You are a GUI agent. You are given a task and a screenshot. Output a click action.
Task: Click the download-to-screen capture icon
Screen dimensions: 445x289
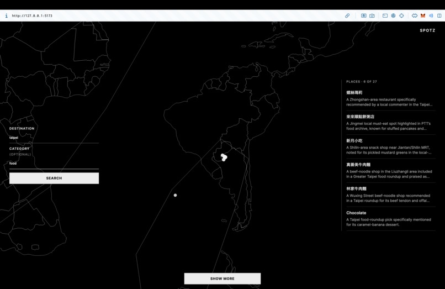(x=363, y=15)
